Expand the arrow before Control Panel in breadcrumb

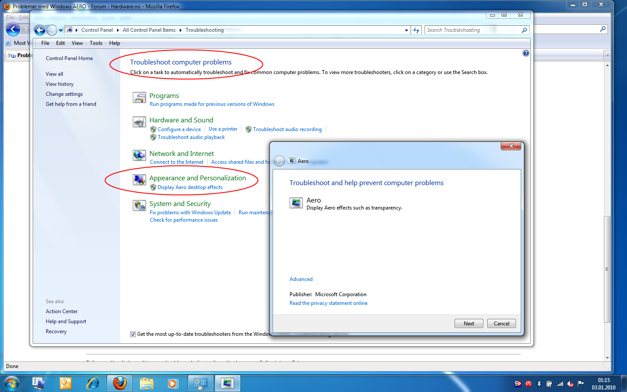(x=77, y=30)
